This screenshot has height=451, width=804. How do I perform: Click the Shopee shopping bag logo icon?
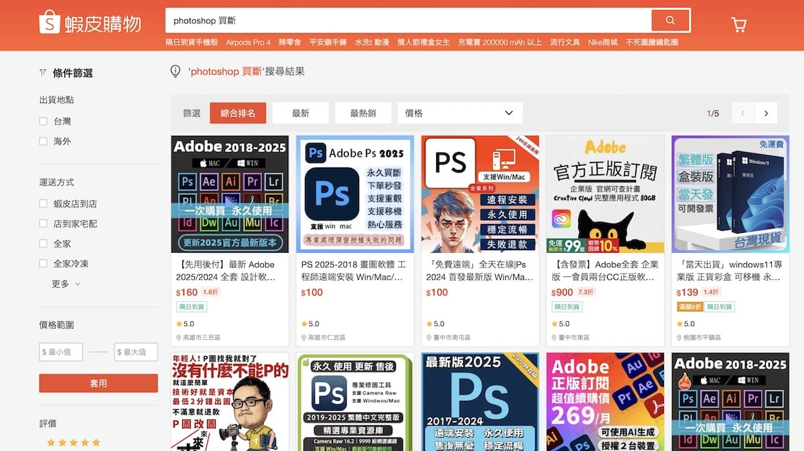[48, 21]
